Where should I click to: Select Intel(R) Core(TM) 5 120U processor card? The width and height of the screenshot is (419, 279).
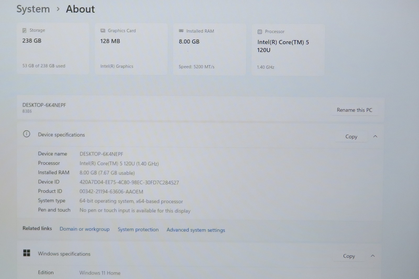click(288, 50)
